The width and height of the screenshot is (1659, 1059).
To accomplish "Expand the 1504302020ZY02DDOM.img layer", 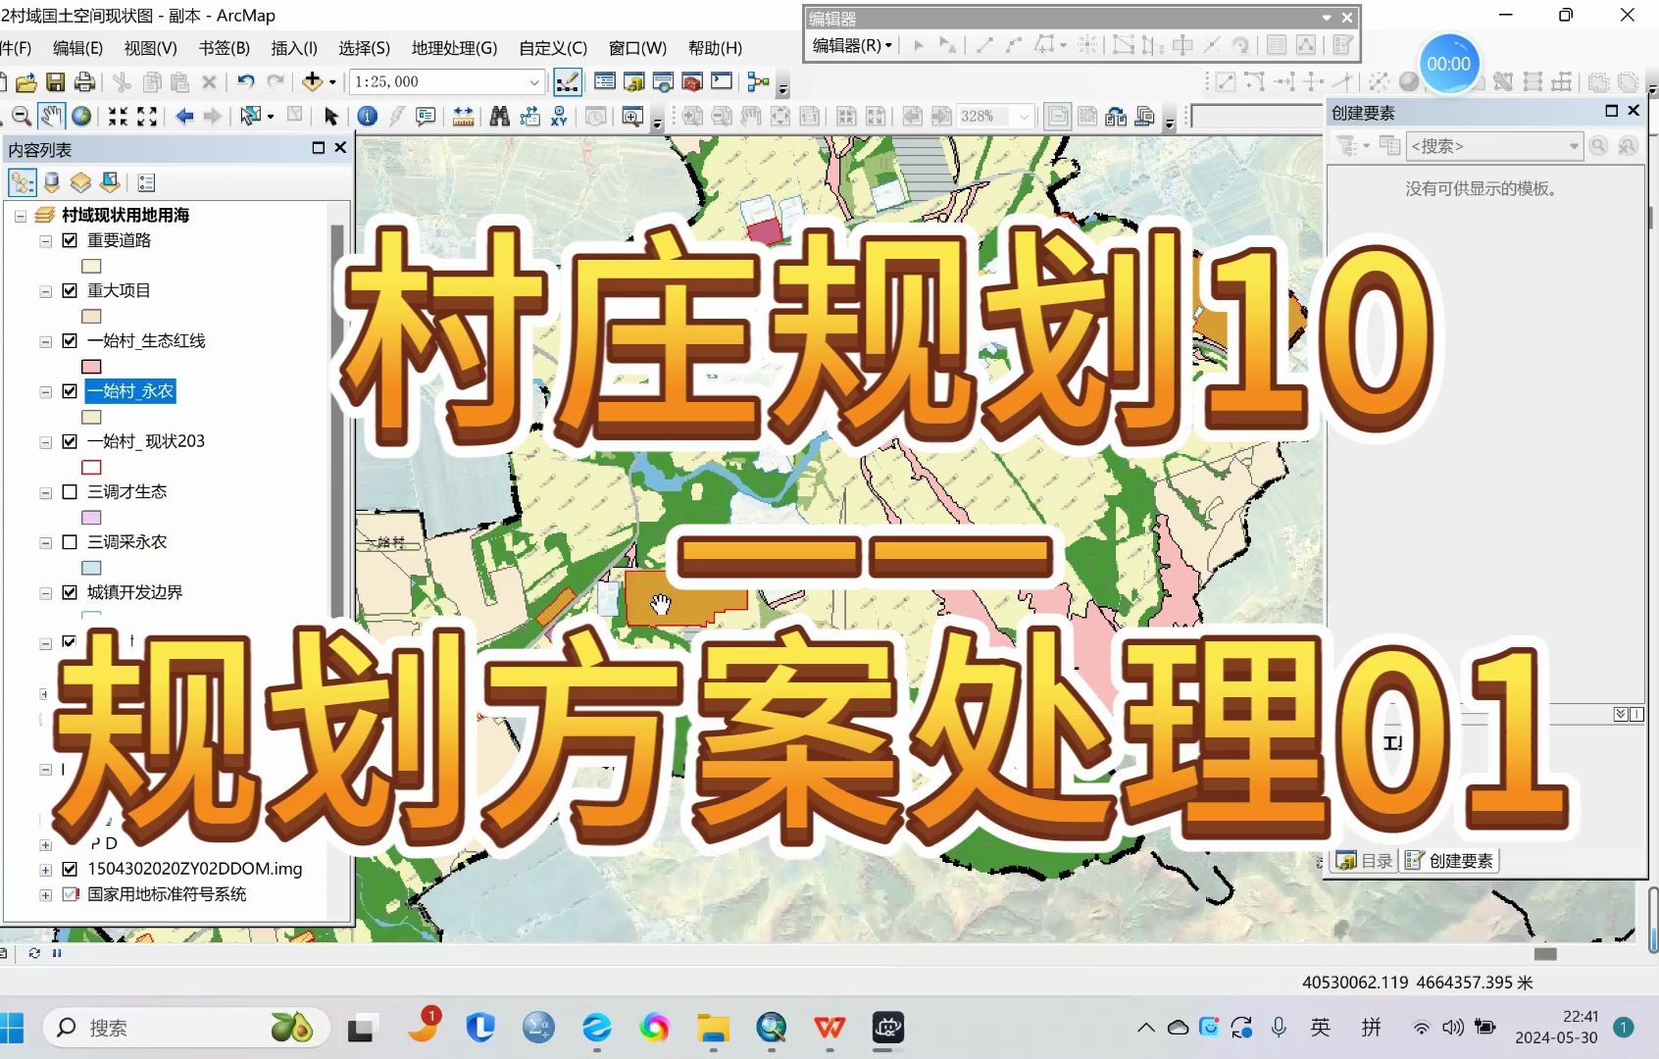I will 45,870.
